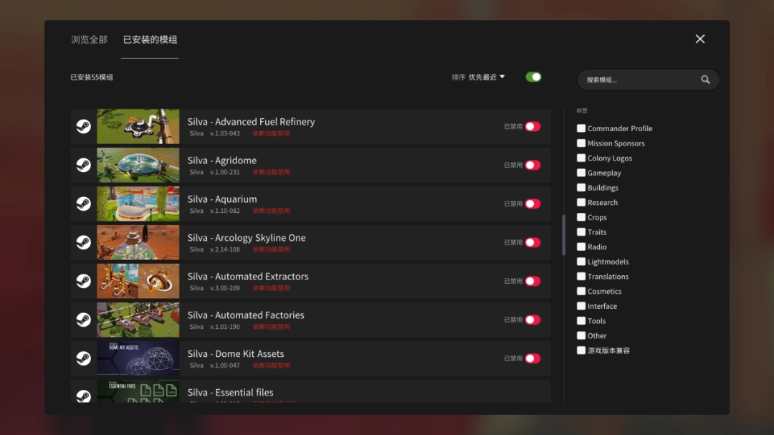774x435 pixels.
Task: Open the Silva - Aquarium thumbnail image
Action: click(138, 204)
